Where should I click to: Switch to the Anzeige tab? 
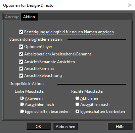pyautogui.click(x=12, y=17)
